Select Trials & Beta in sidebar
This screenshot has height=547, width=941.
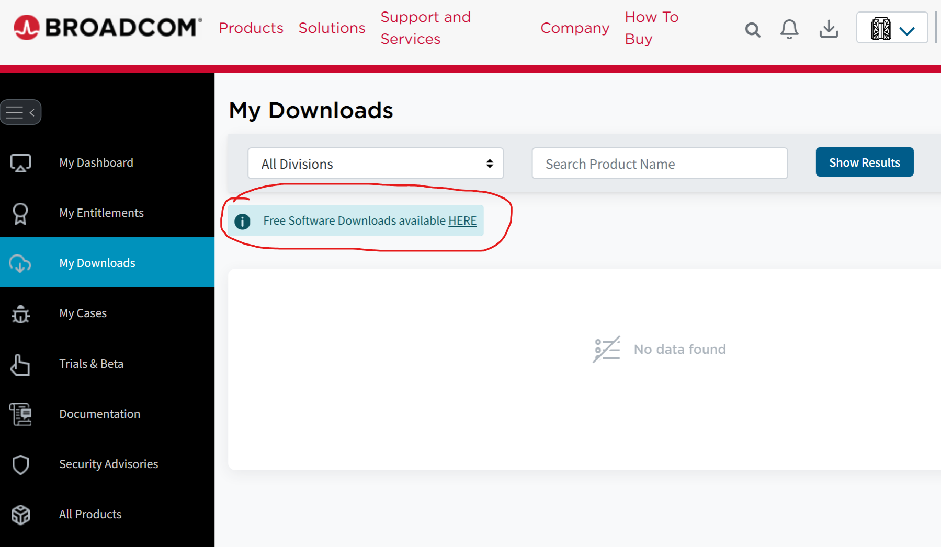[91, 364]
